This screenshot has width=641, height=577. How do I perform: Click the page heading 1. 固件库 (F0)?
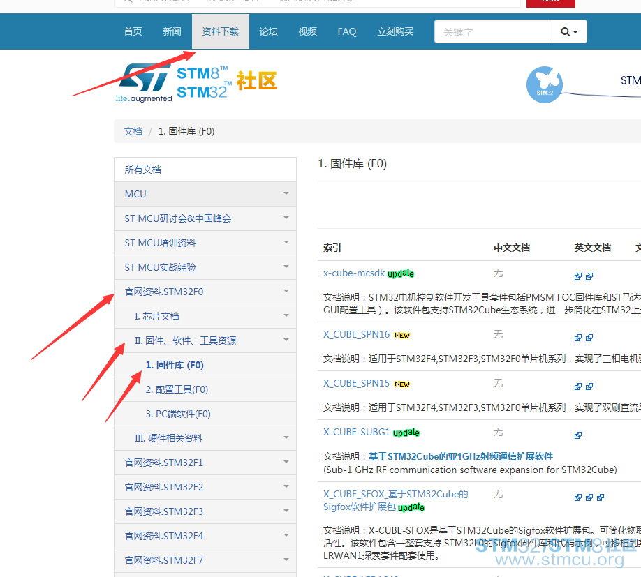click(x=352, y=164)
